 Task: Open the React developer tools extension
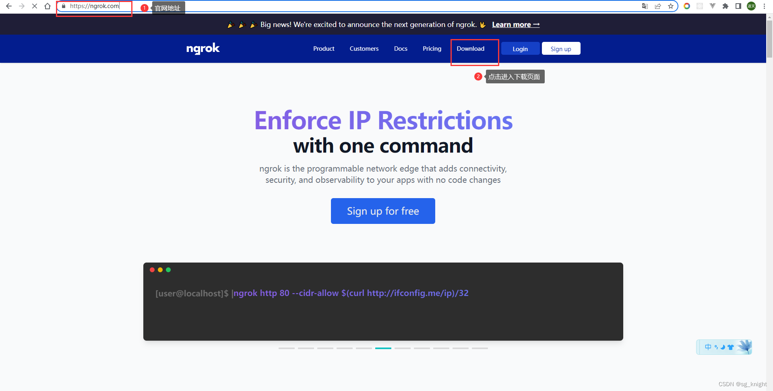click(x=700, y=6)
